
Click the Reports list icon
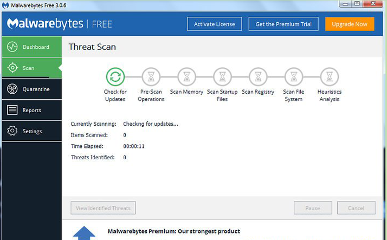click(12, 110)
